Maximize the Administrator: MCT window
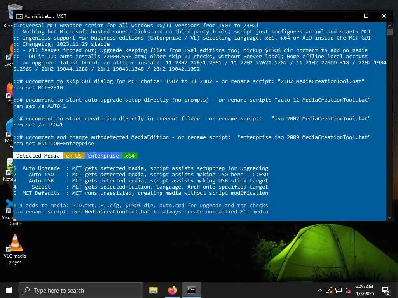 pyautogui.click(x=366, y=16)
